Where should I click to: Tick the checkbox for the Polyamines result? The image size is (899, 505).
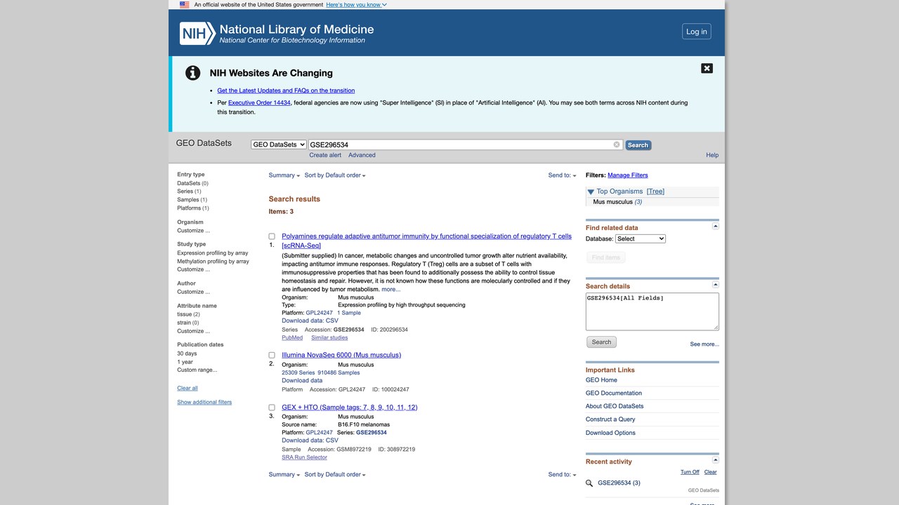pyautogui.click(x=272, y=236)
